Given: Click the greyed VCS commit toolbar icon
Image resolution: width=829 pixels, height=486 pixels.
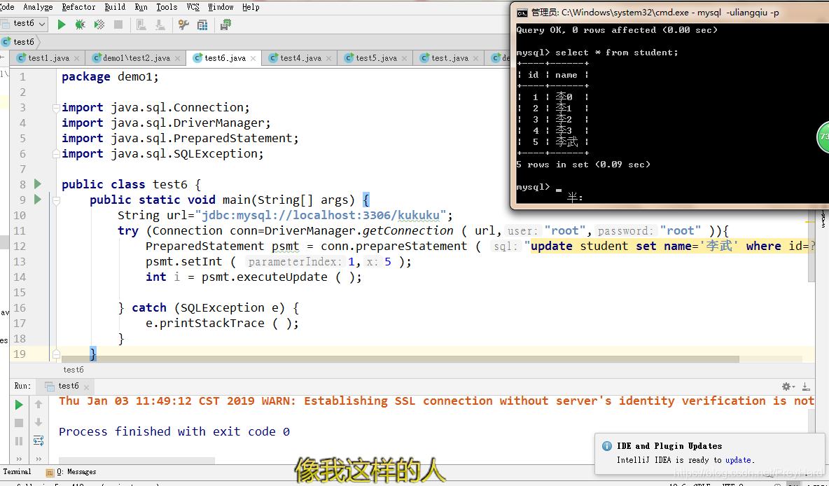Looking at the screenshot, I should 160,25.
